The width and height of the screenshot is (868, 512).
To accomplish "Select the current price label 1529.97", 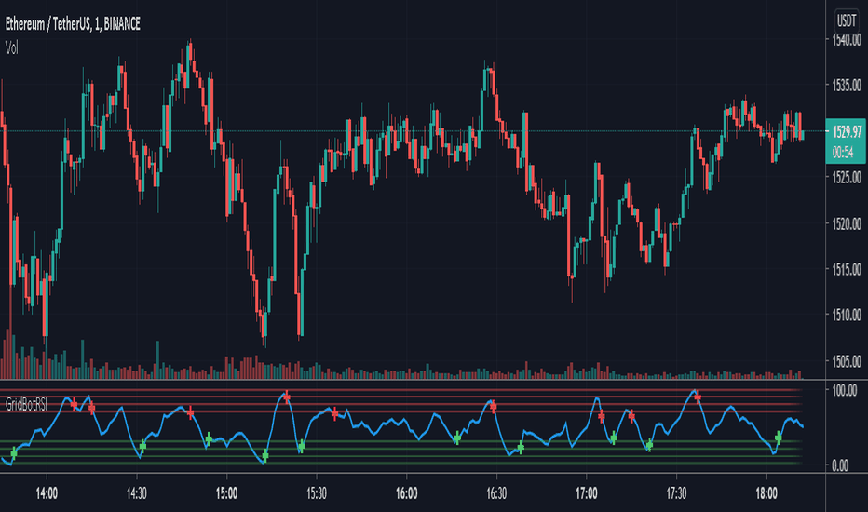I will click(847, 132).
